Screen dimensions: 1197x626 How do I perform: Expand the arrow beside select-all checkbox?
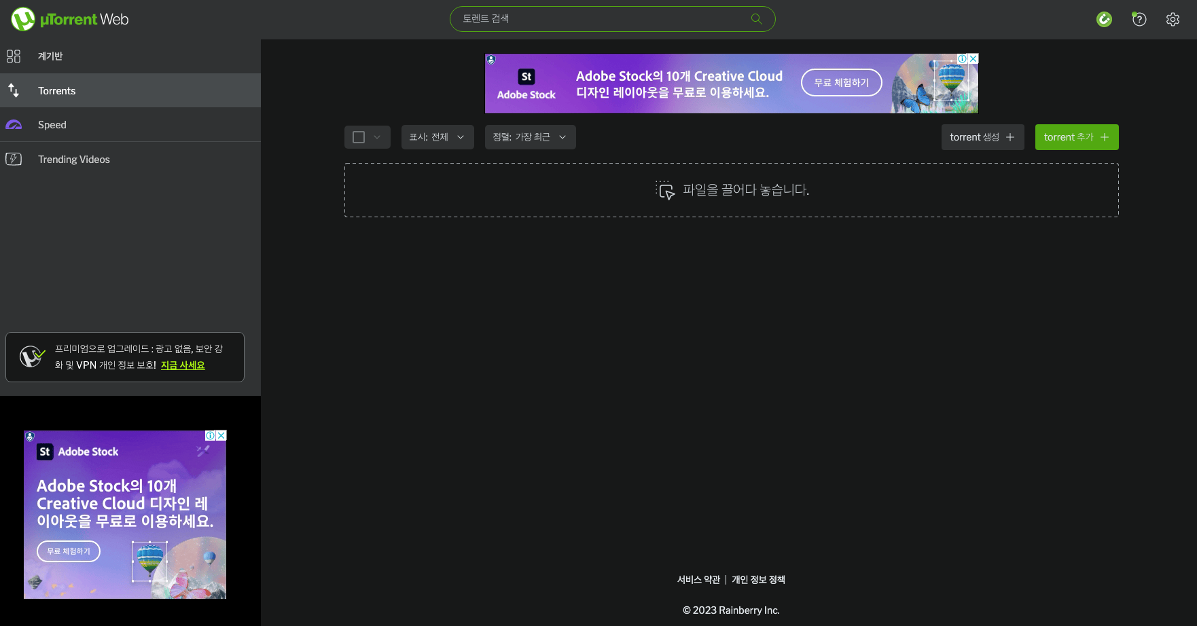377,137
